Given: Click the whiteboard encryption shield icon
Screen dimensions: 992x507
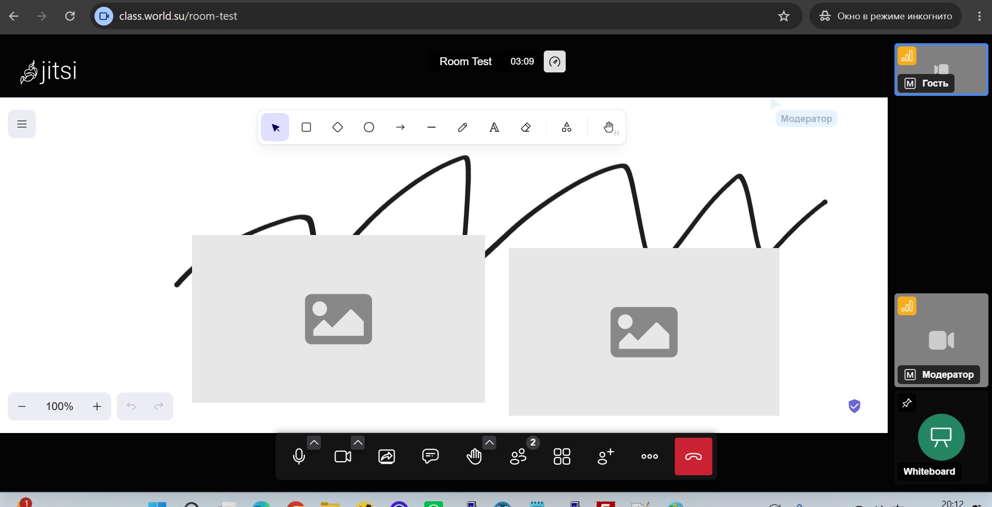Looking at the screenshot, I should tap(854, 406).
